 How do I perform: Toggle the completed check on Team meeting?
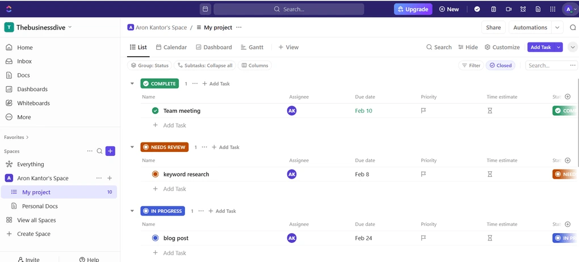(x=156, y=111)
